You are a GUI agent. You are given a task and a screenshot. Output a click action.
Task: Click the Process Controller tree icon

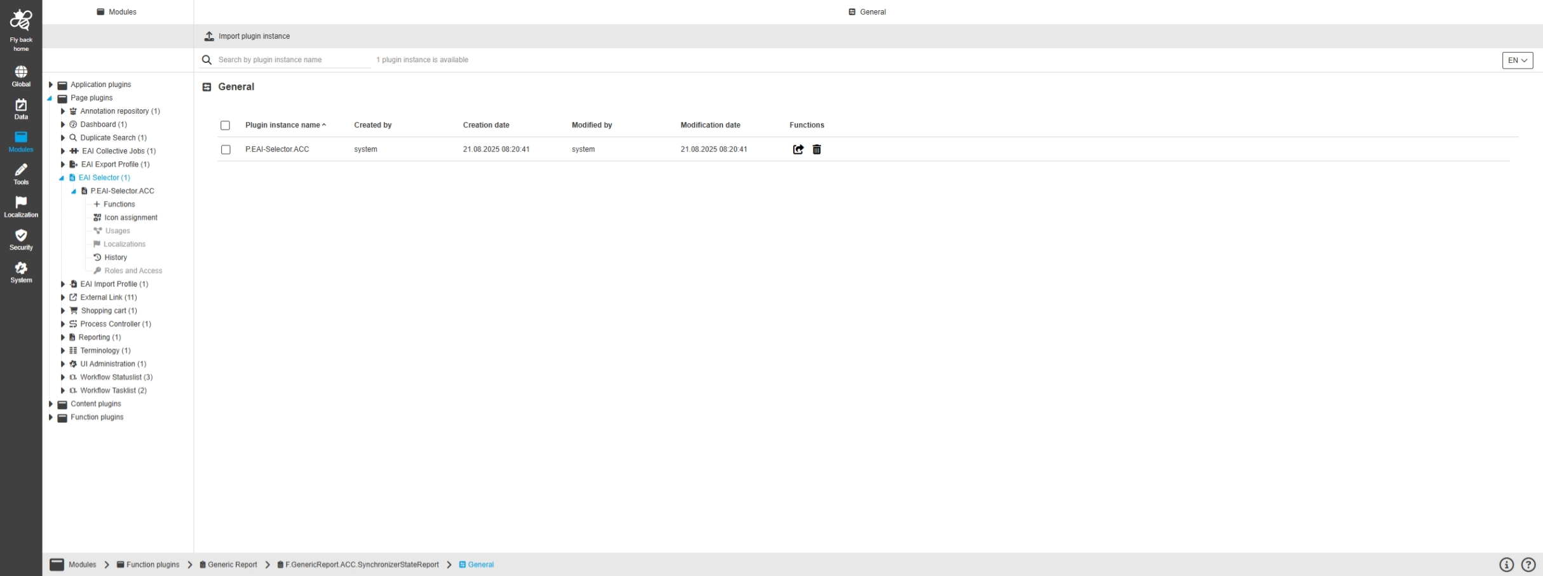pos(73,324)
